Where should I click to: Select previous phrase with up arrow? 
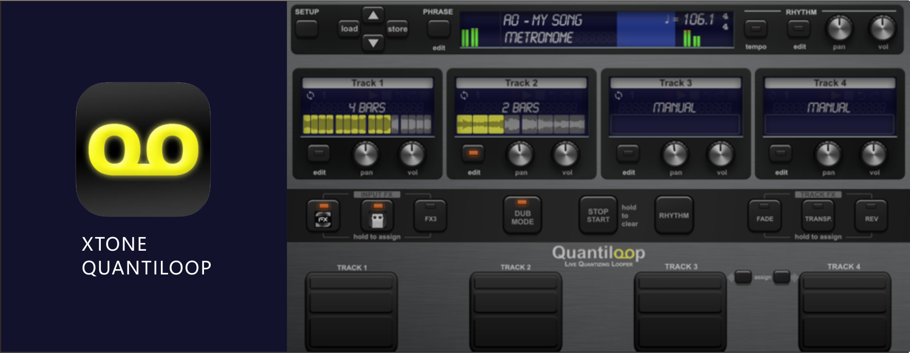click(373, 15)
